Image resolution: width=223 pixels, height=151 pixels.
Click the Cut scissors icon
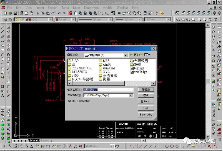pos(38,13)
